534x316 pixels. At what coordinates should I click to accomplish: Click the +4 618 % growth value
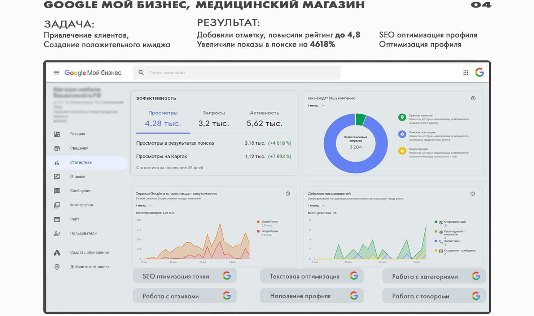280,143
